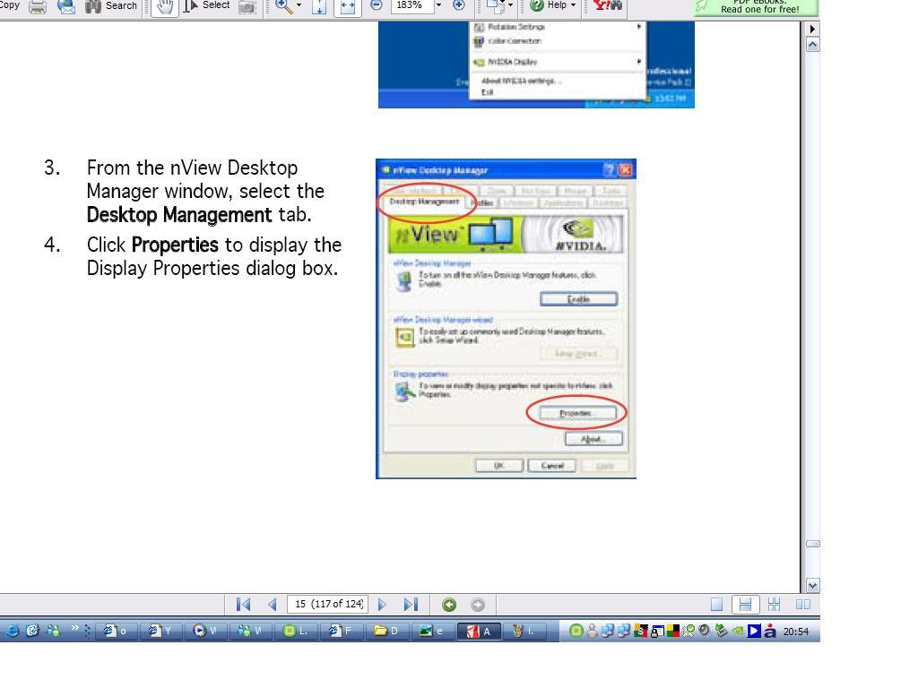Click the second quick launch icon

(x=33, y=631)
